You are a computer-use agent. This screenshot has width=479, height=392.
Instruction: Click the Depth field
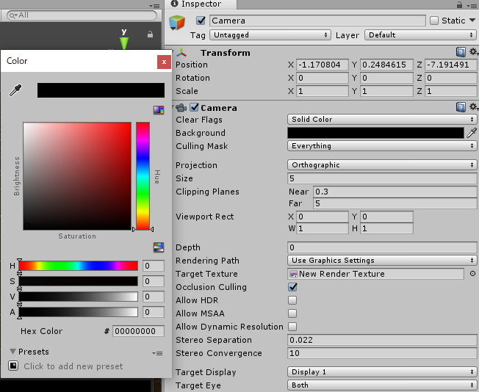(x=382, y=247)
